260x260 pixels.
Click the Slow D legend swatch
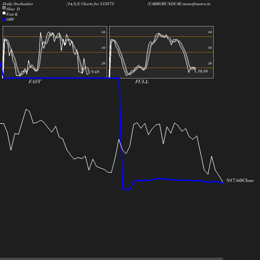coord(4,8)
